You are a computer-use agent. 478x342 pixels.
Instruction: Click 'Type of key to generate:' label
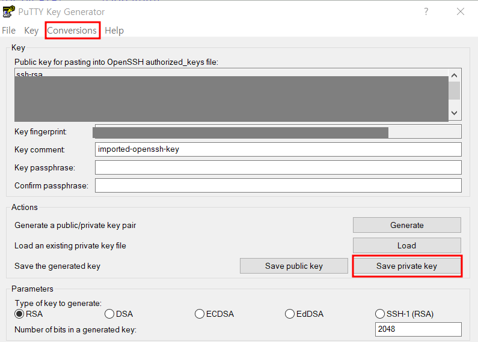[58, 304]
